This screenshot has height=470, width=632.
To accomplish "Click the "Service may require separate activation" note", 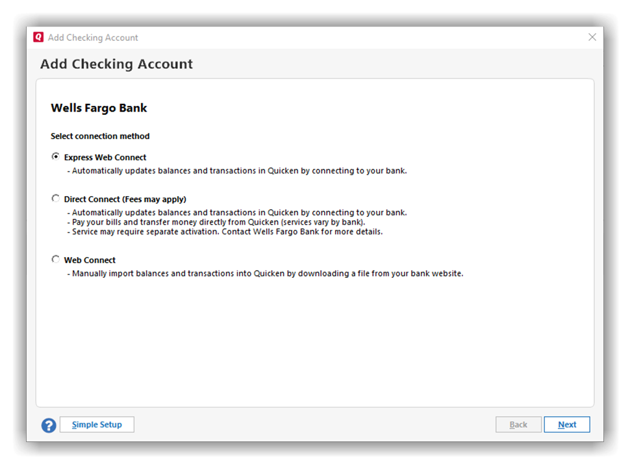I will pyautogui.click(x=225, y=232).
